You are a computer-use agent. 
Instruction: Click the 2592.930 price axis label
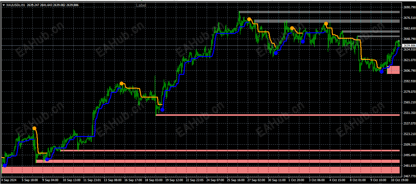pos(409,81)
